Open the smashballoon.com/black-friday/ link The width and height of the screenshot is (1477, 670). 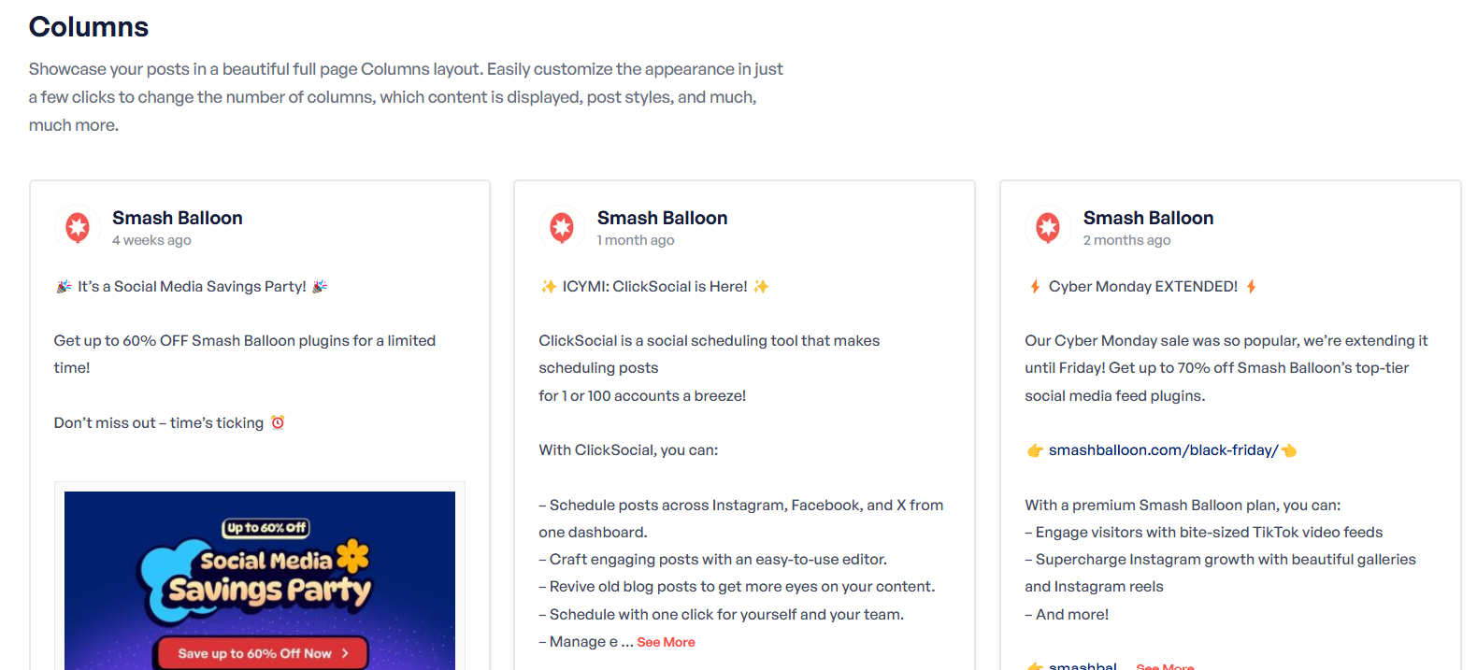1163,450
